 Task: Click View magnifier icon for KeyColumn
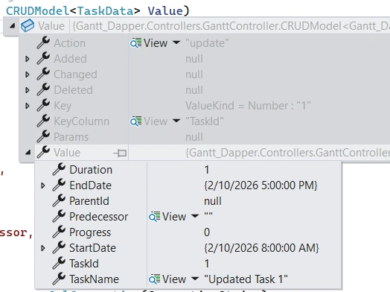point(135,121)
